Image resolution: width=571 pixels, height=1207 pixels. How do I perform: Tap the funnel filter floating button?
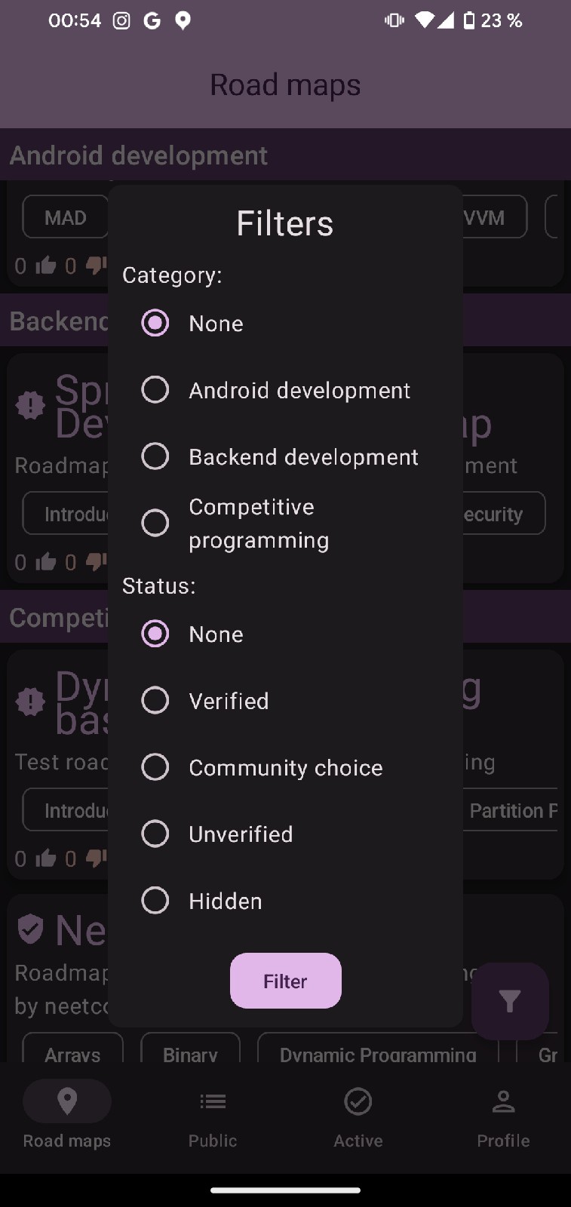tap(510, 1001)
